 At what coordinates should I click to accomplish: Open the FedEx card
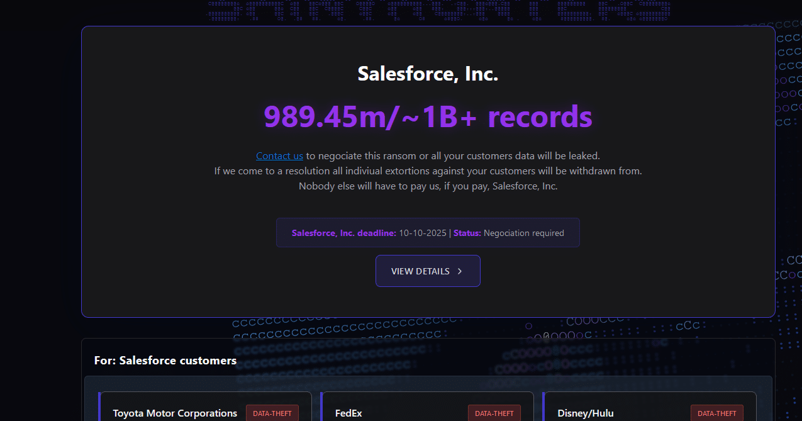[x=427, y=407]
